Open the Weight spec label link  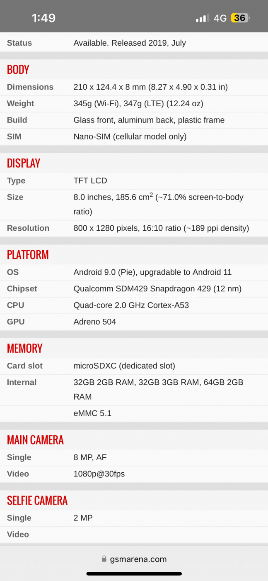pos(20,103)
